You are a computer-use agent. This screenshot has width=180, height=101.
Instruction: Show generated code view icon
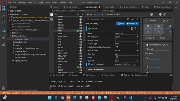point(156,14)
